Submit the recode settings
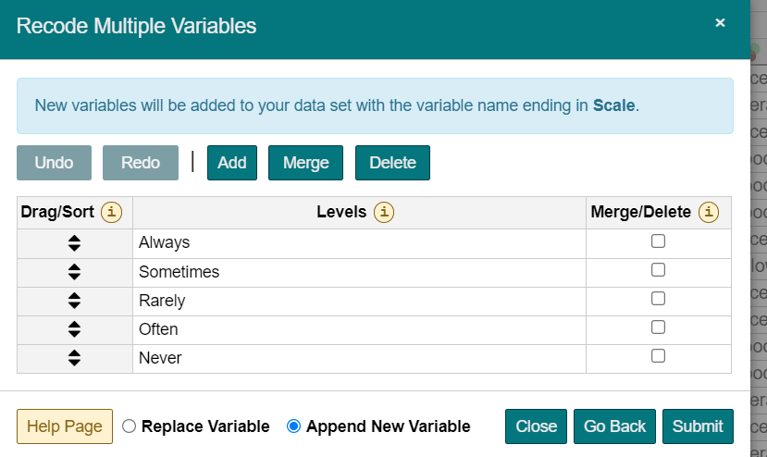The height and width of the screenshot is (457, 767). point(698,426)
